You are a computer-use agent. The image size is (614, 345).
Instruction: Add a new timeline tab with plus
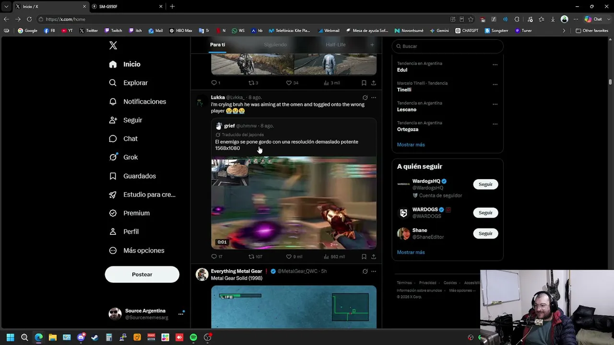(x=372, y=45)
